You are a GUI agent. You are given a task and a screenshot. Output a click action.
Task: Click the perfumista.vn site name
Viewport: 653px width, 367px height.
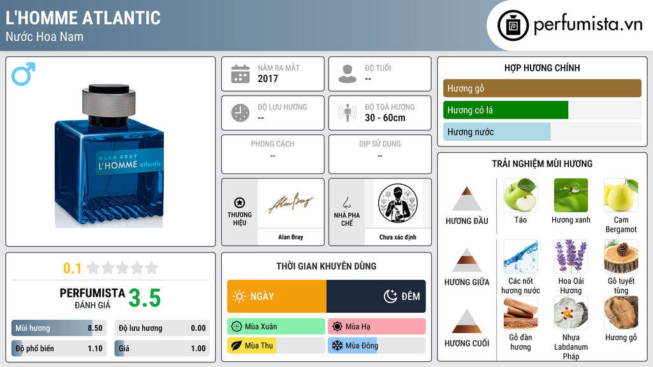(588, 25)
